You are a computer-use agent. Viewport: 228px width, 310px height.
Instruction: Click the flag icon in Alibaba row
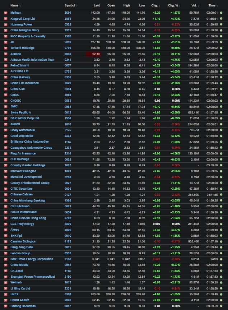[x=6, y=54]
